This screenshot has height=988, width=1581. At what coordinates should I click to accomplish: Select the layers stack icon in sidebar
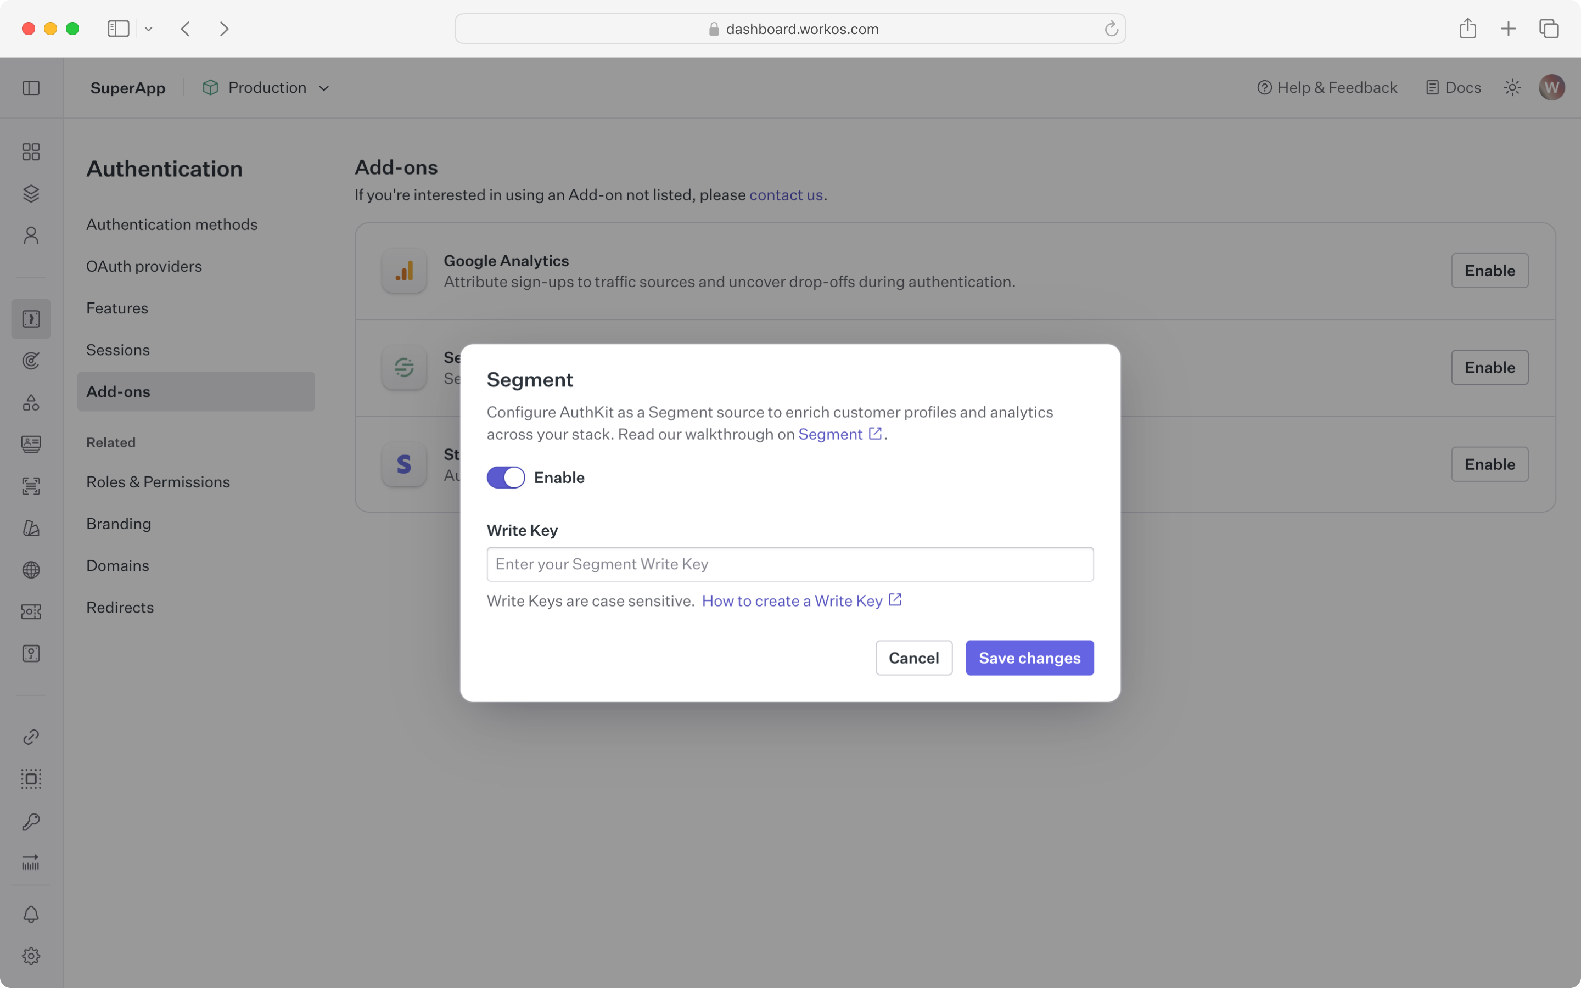(x=30, y=193)
